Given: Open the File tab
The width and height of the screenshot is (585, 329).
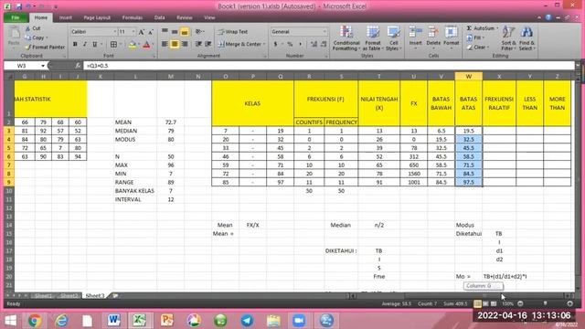Looking at the screenshot, I should (16, 17).
